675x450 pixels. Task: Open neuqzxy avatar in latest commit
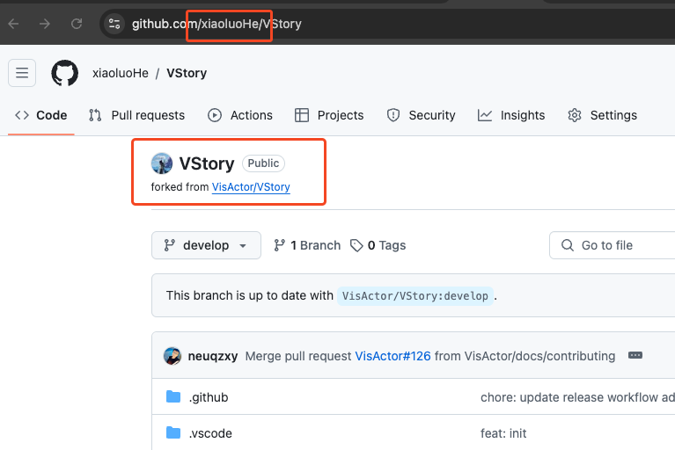click(x=172, y=356)
